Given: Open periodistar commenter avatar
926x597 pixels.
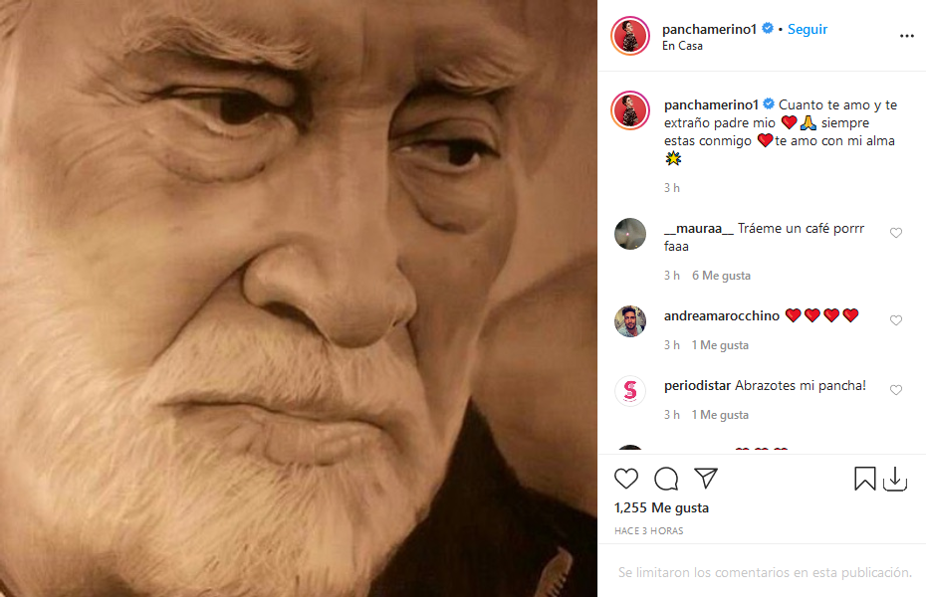Looking at the screenshot, I should click(630, 390).
